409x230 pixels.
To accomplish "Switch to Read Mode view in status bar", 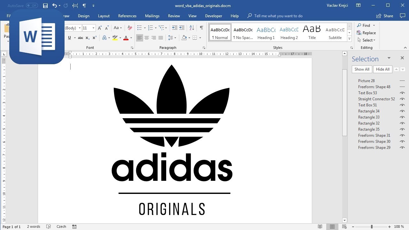I will (320, 226).
